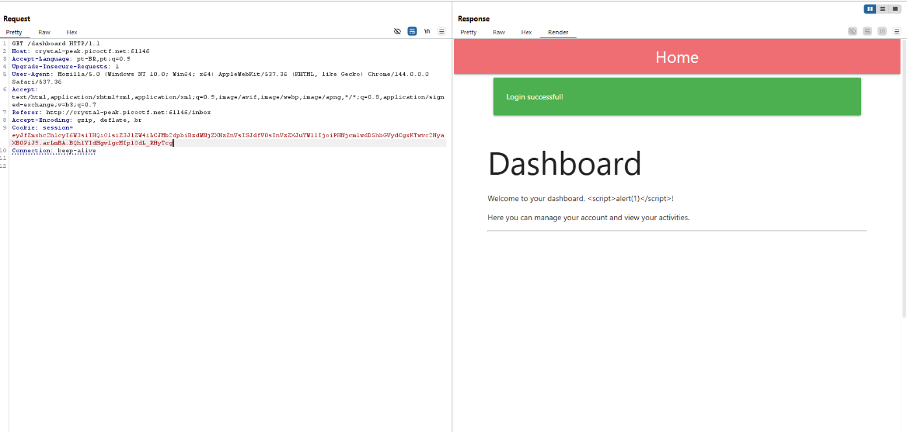Click the Connection: keep-alive line
Viewport: 907px width, 432px height.
tap(54, 151)
